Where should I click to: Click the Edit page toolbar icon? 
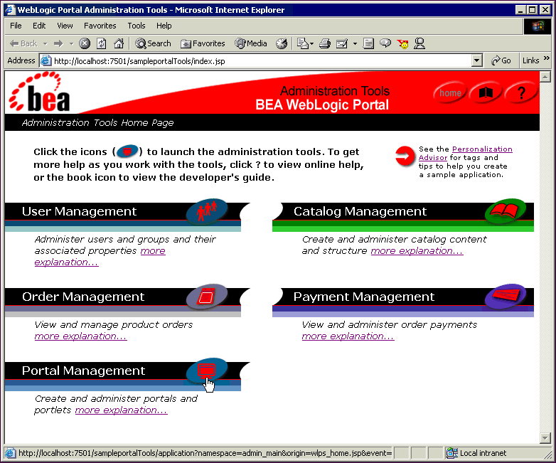tap(342, 43)
